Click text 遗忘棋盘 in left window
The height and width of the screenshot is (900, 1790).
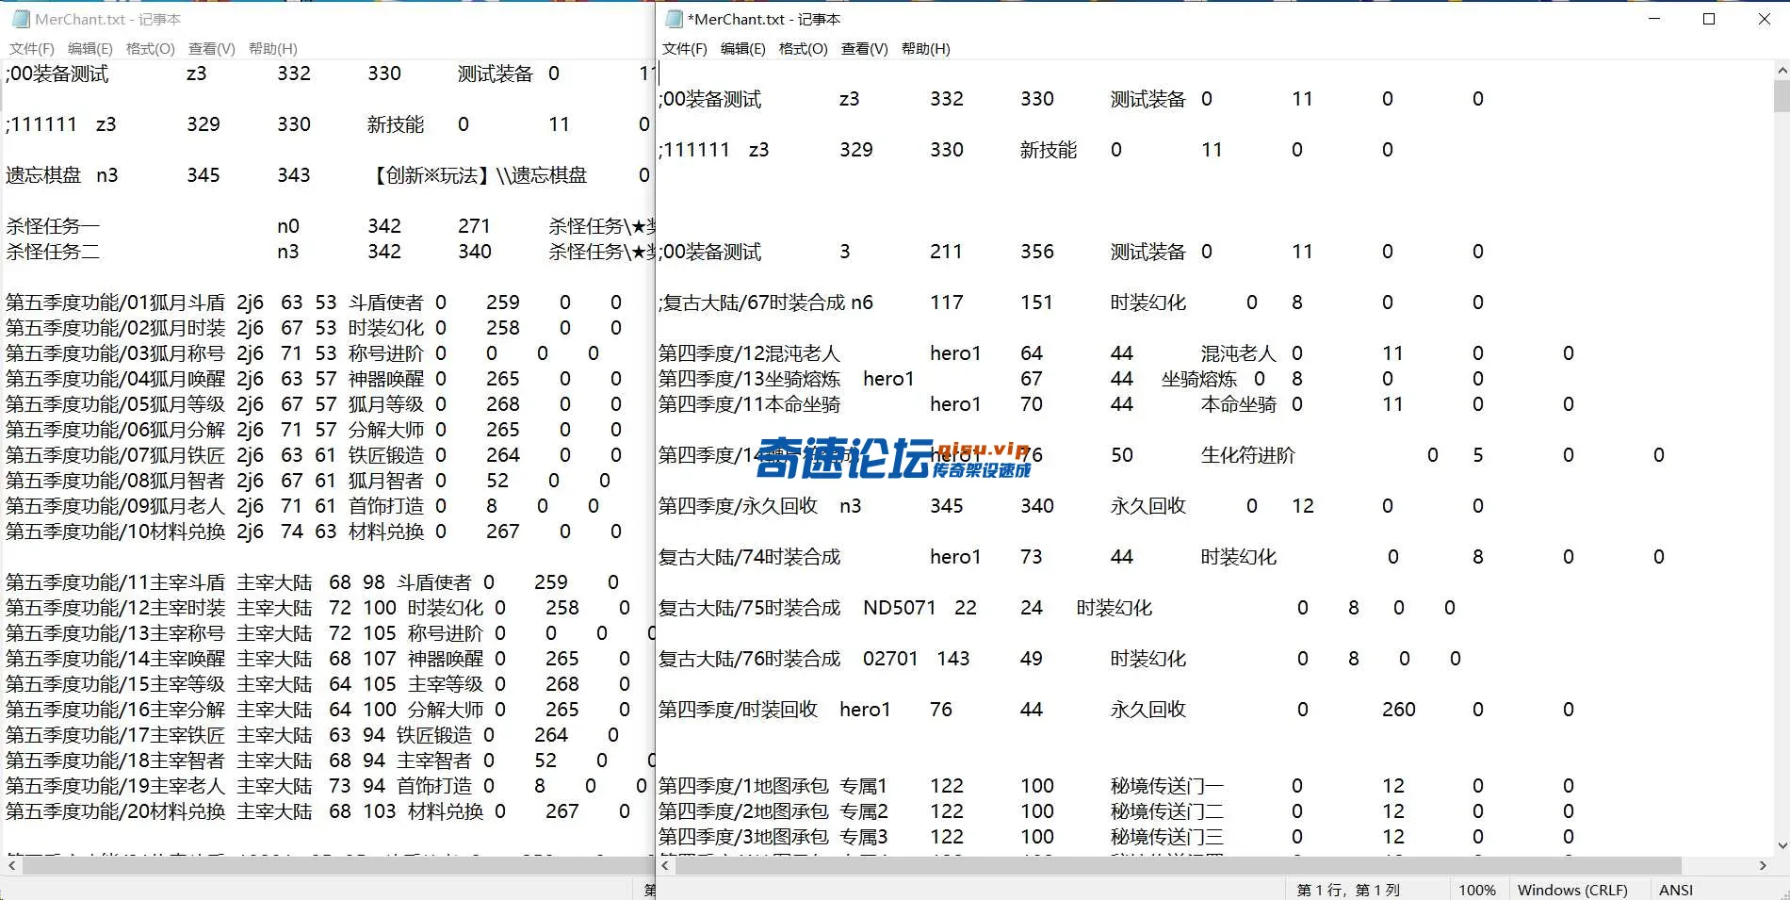(x=43, y=175)
